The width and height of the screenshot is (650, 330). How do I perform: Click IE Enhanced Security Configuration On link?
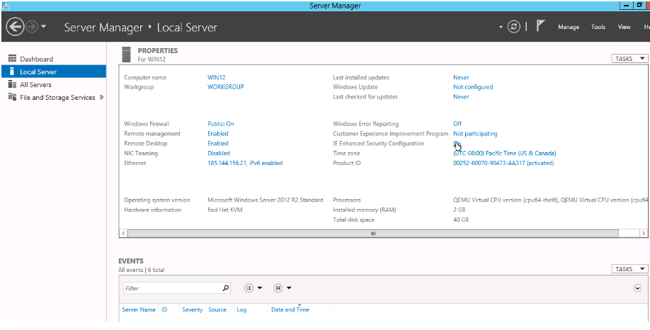click(457, 144)
